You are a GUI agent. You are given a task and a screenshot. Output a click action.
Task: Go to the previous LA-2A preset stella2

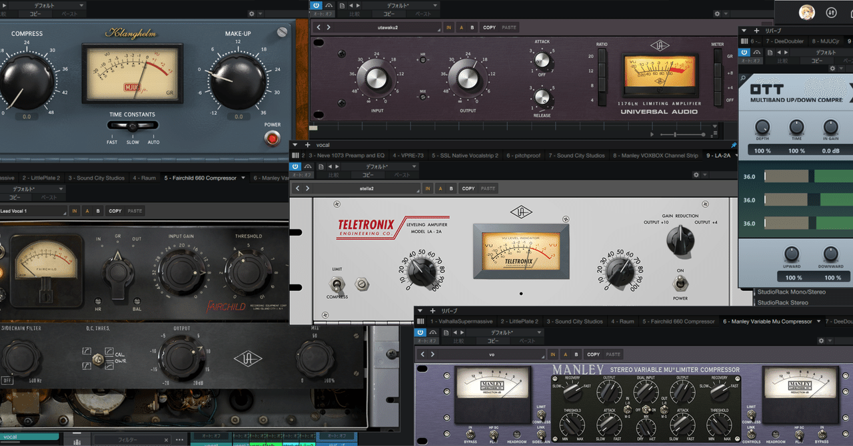pyautogui.click(x=299, y=188)
